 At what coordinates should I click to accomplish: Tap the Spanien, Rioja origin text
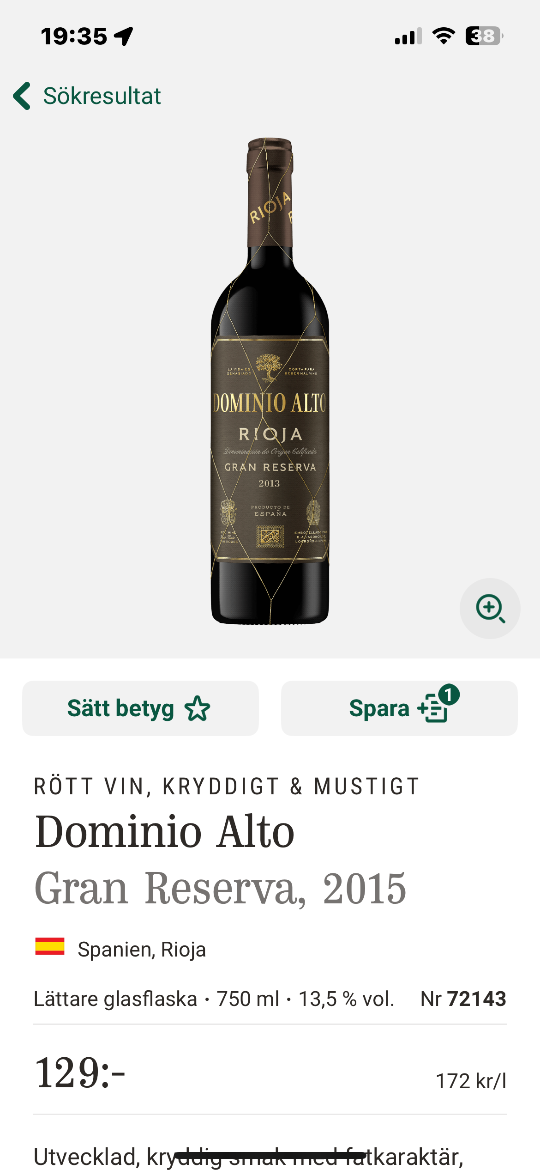tap(142, 950)
